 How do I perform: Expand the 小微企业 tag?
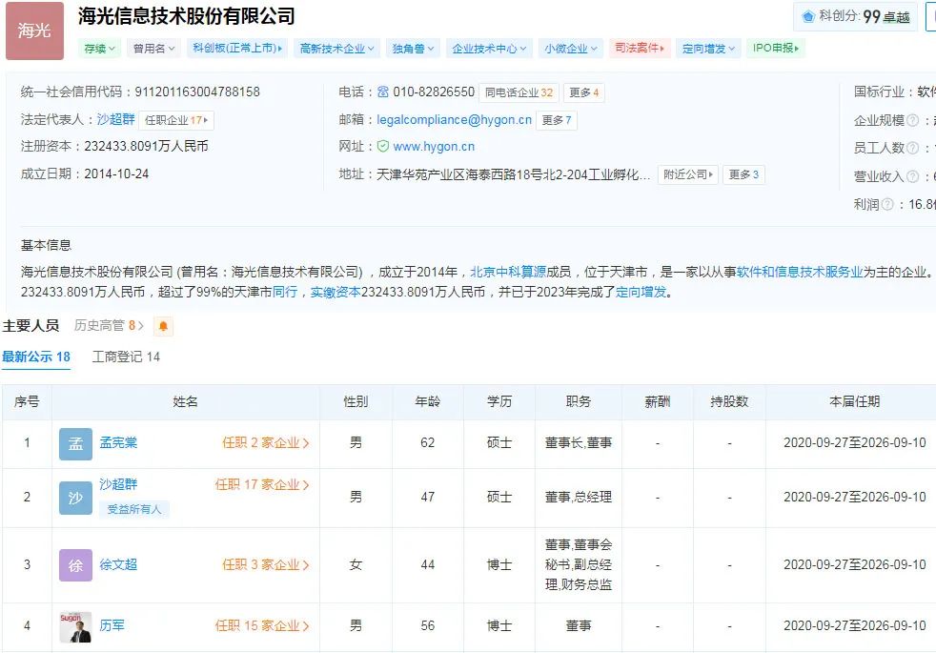coord(570,49)
